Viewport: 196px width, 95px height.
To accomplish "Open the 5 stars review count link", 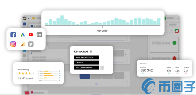I will (59, 71).
